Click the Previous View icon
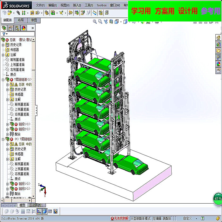The image size is (222, 222). click(x=106, y=22)
